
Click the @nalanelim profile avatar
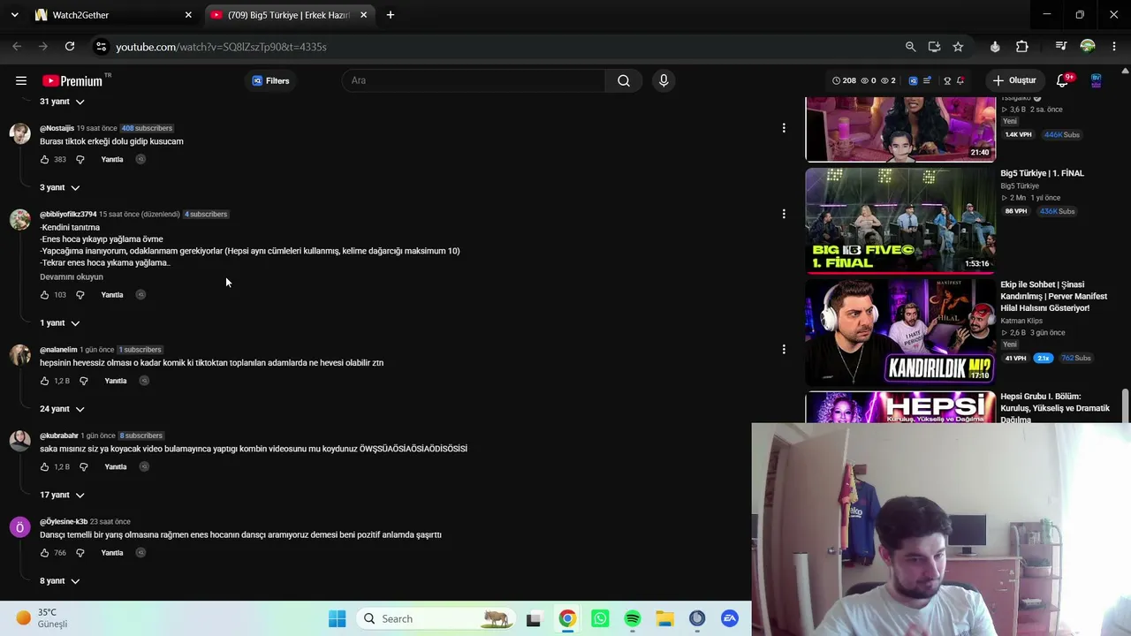click(x=19, y=354)
